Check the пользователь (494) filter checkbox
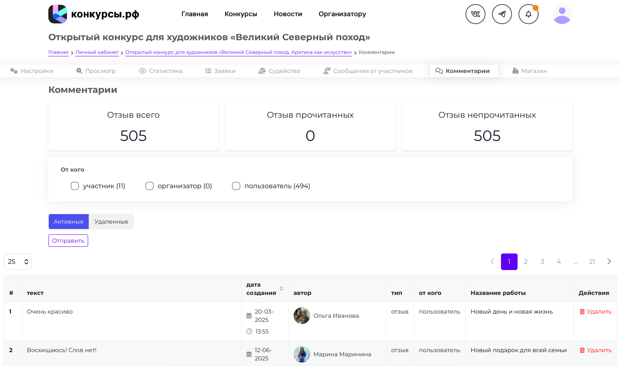The image size is (620, 366). pyautogui.click(x=236, y=186)
